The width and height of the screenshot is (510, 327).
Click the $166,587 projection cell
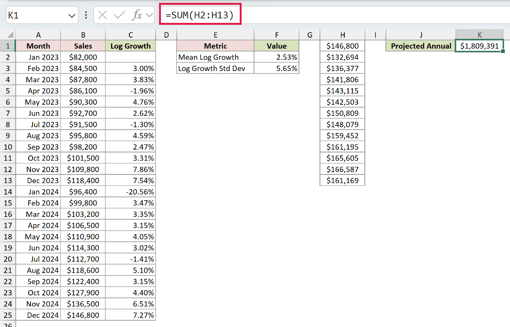(342, 169)
